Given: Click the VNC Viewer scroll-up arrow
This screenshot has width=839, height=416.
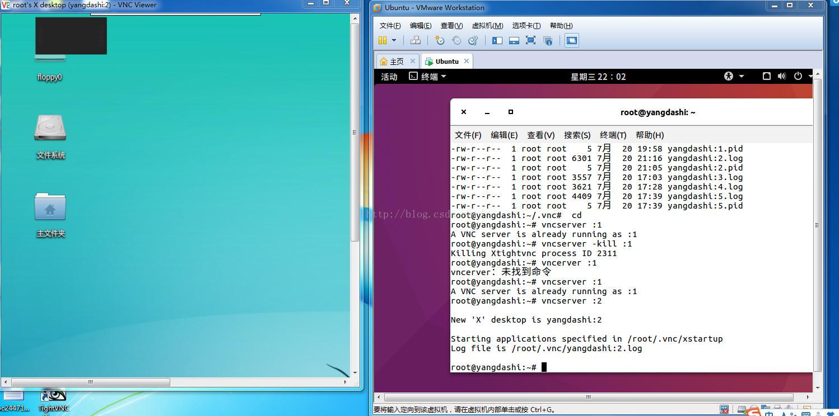Looking at the screenshot, I should coord(355,18).
